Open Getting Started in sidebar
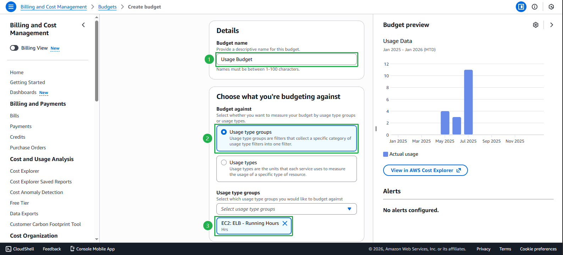This screenshot has height=255, width=563. pos(27,82)
